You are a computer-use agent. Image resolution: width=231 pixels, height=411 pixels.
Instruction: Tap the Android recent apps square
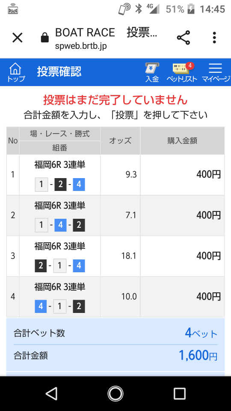180,393
